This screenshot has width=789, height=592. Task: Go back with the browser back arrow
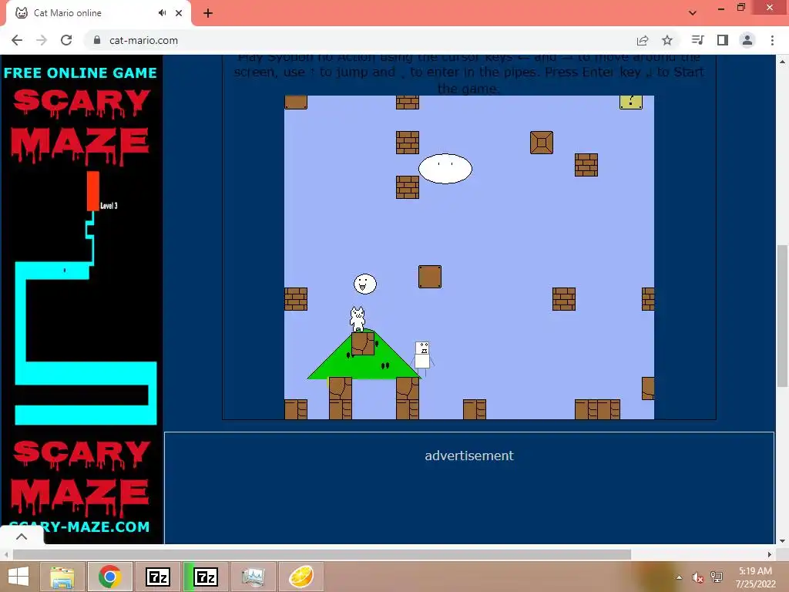pos(17,40)
